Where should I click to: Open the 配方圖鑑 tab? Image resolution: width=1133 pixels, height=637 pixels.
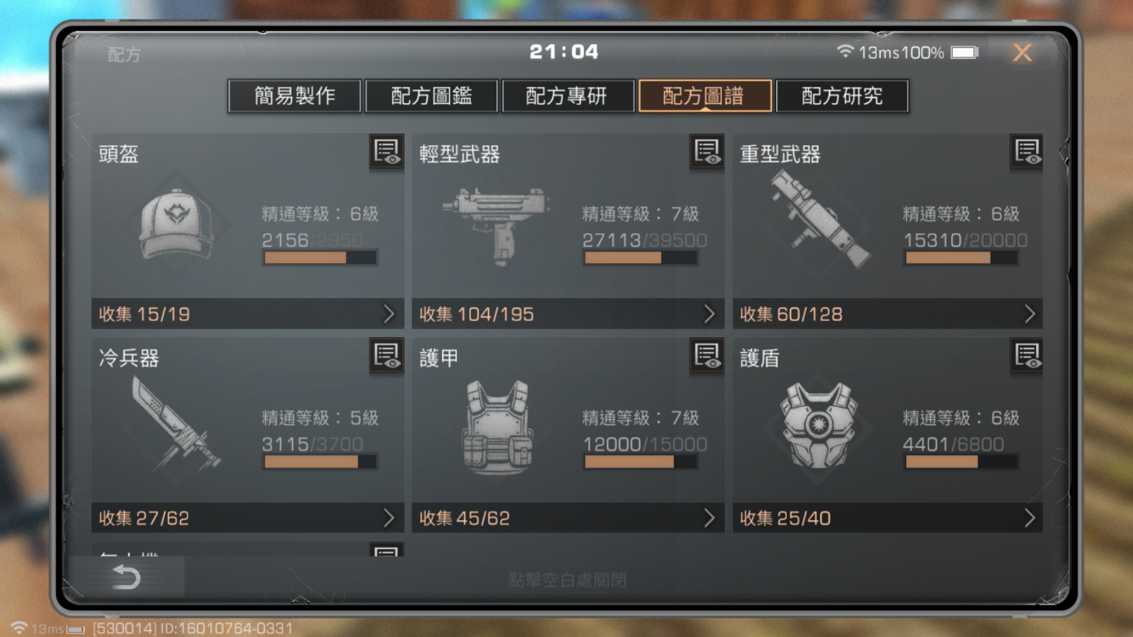point(432,96)
